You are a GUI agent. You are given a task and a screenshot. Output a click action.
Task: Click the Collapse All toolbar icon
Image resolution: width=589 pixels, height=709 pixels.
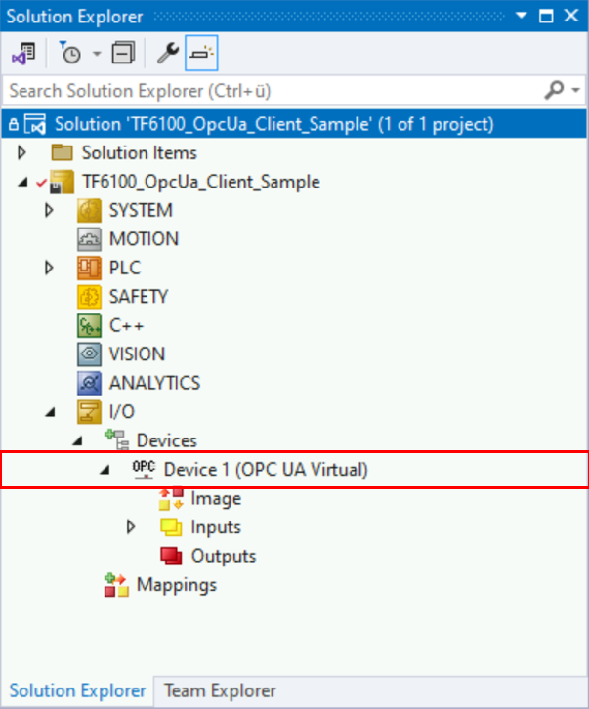click(123, 54)
